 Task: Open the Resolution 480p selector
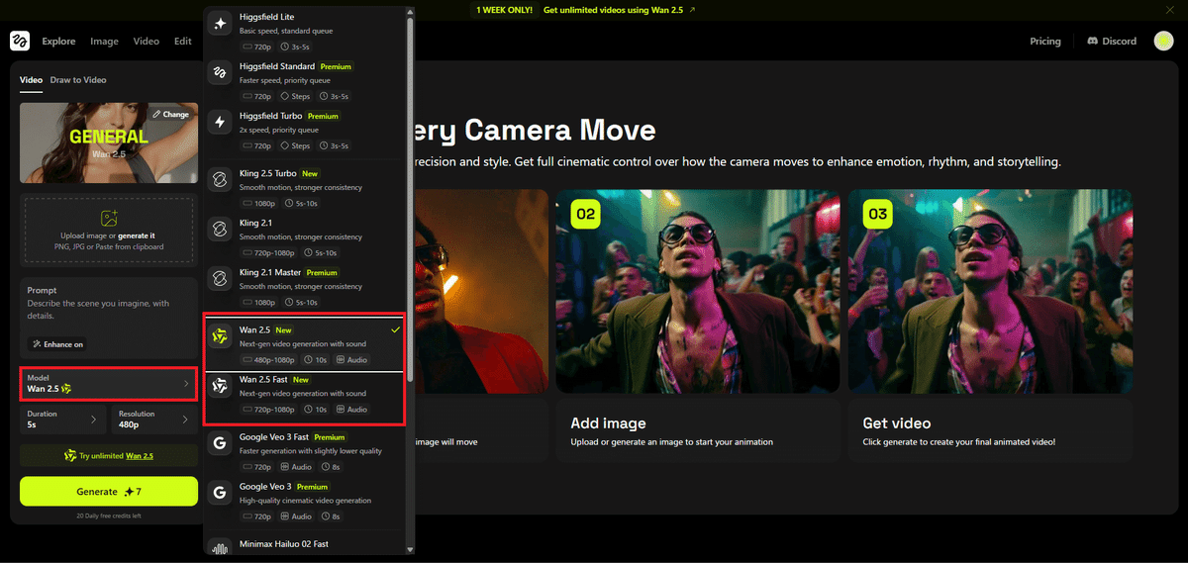click(154, 420)
